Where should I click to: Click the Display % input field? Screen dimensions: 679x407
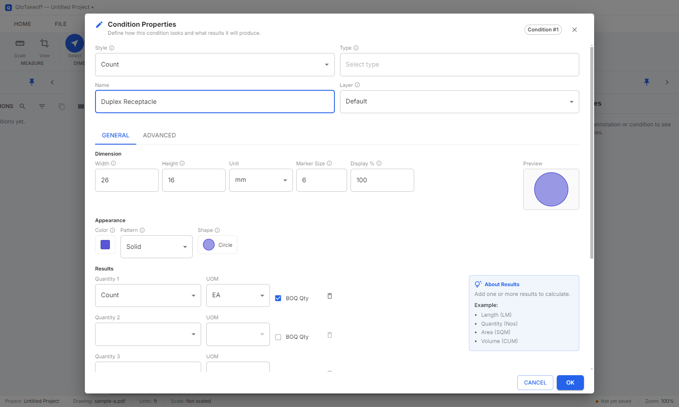[x=382, y=180]
